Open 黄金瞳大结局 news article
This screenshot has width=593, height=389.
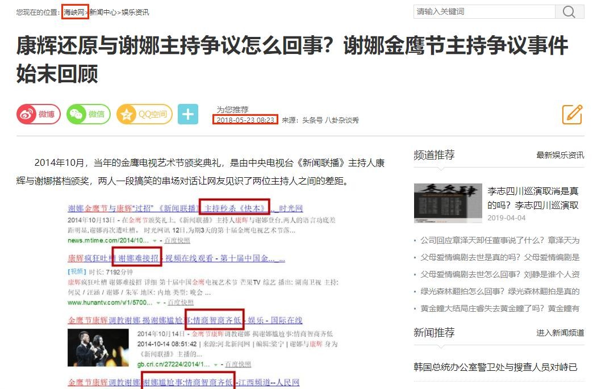tap(500, 308)
